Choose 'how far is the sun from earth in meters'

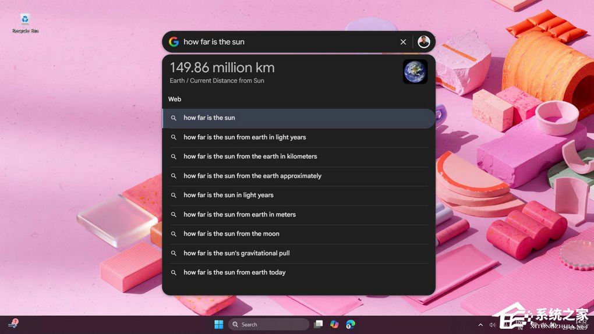point(299,215)
